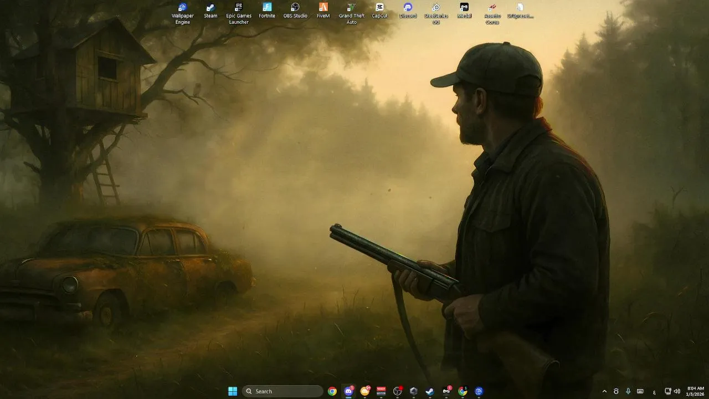
Task: Click the FiveM desktop shortcut
Action: [x=323, y=11]
